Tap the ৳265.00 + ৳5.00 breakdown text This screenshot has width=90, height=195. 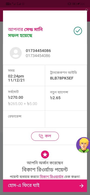click(x=22, y=103)
